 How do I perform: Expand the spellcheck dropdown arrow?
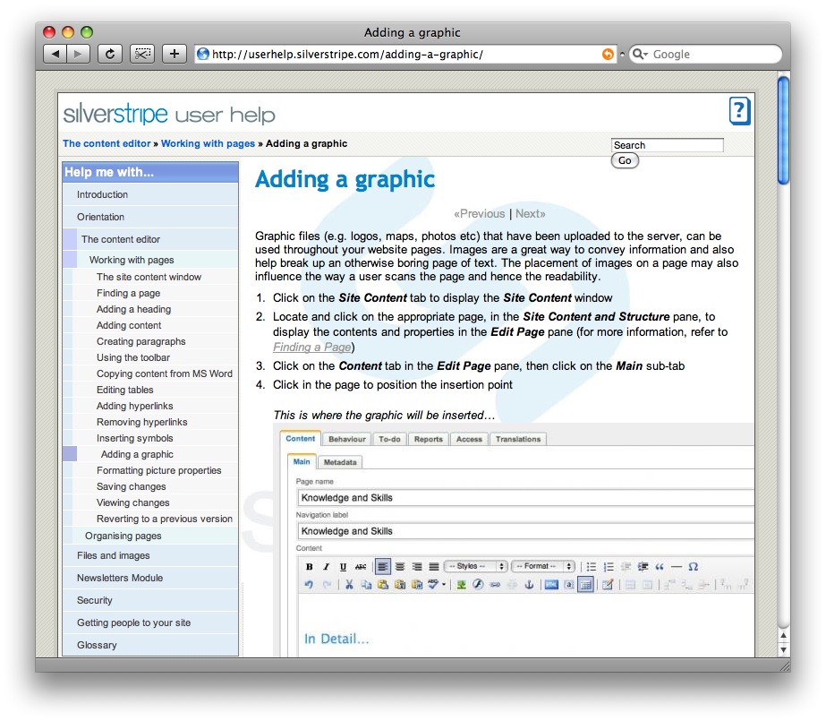[x=443, y=585]
